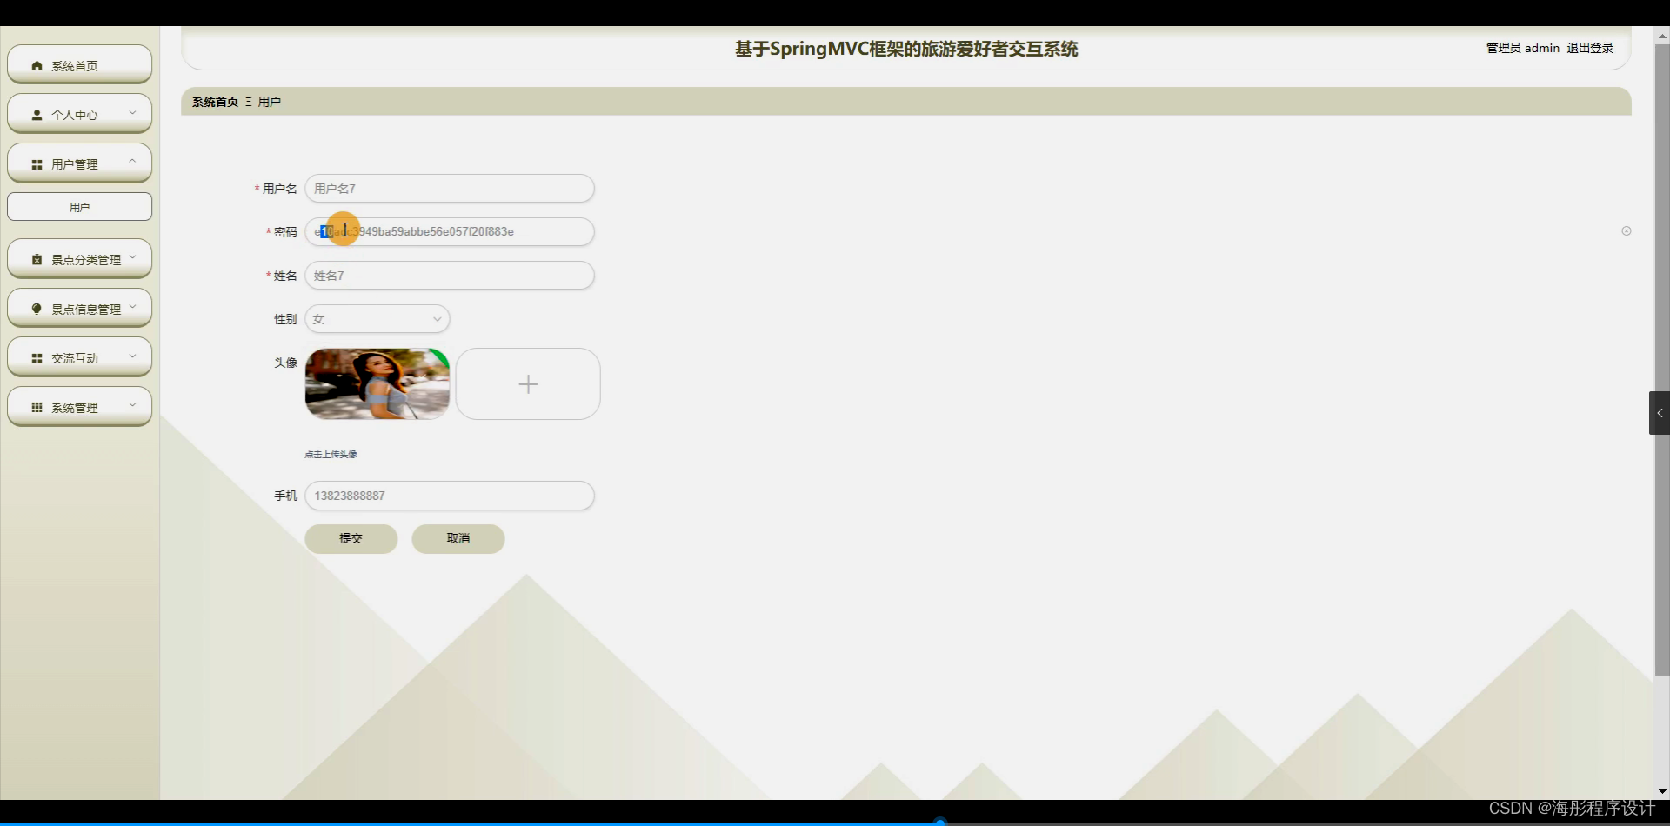The height and width of the screenshot is (826, 1670).
Task: Submit the form with 提交 button
Action: click(351, 538)
